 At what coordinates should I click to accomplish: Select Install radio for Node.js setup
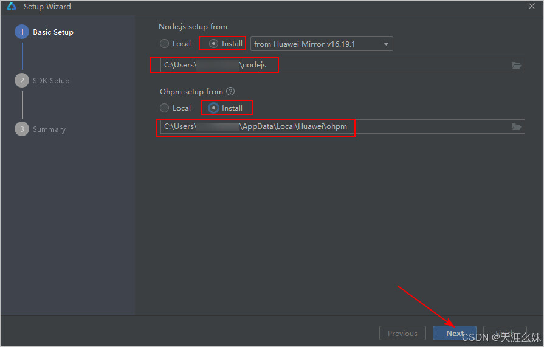click(226, 43)
